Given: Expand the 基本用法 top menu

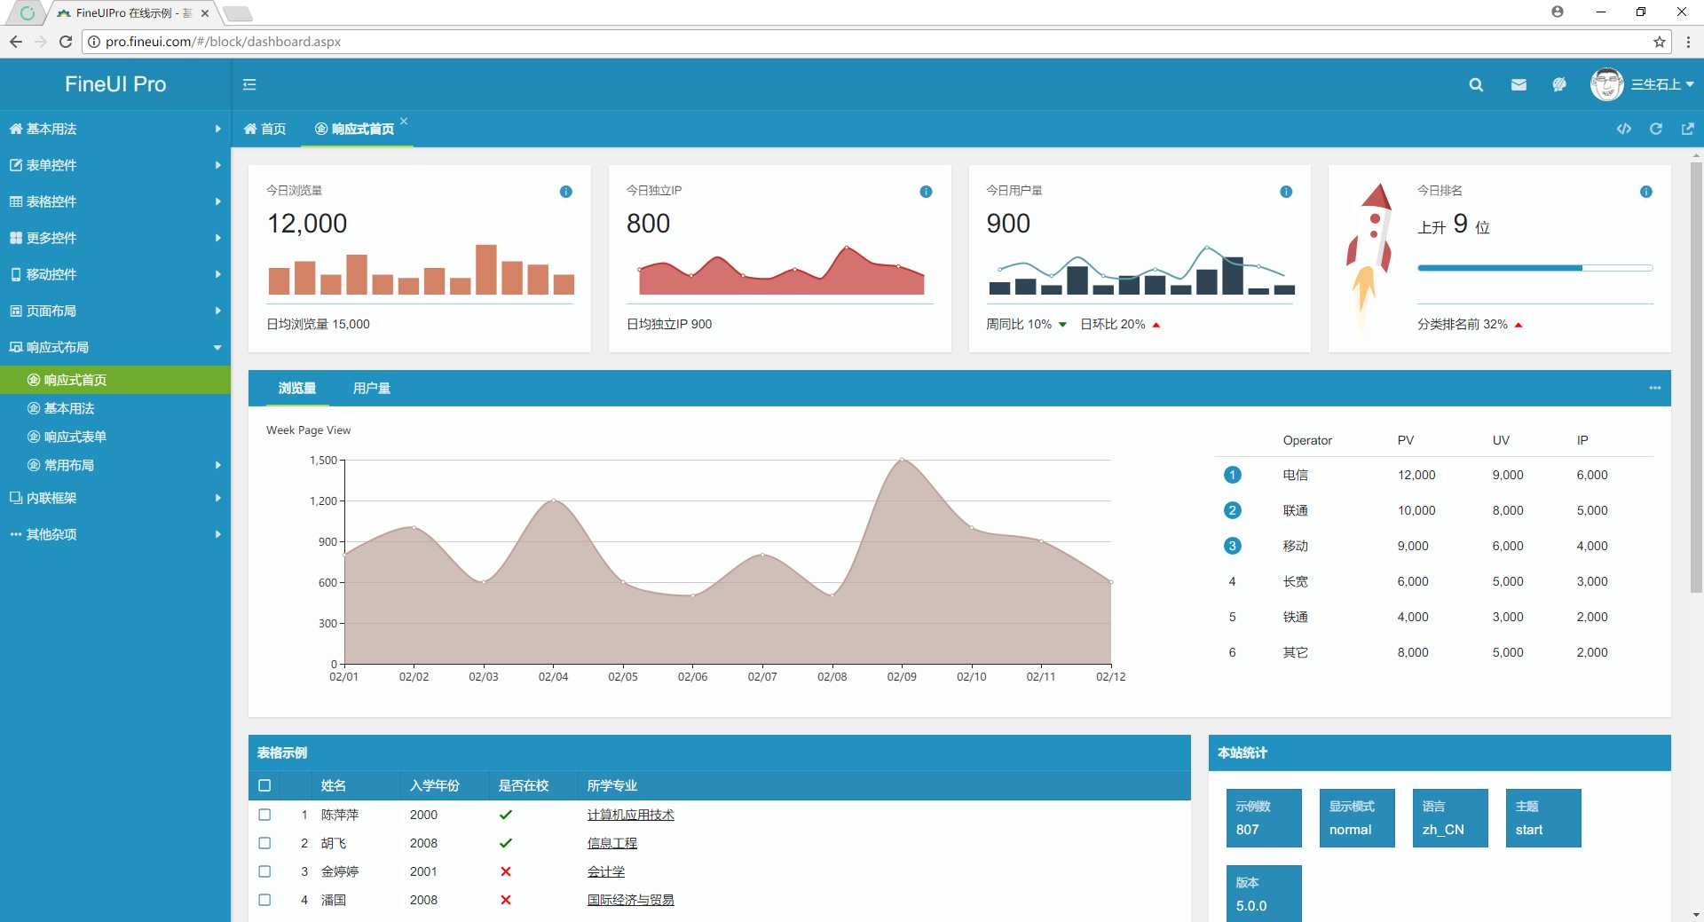Looking at the screenshot, I should coord(115,129).
